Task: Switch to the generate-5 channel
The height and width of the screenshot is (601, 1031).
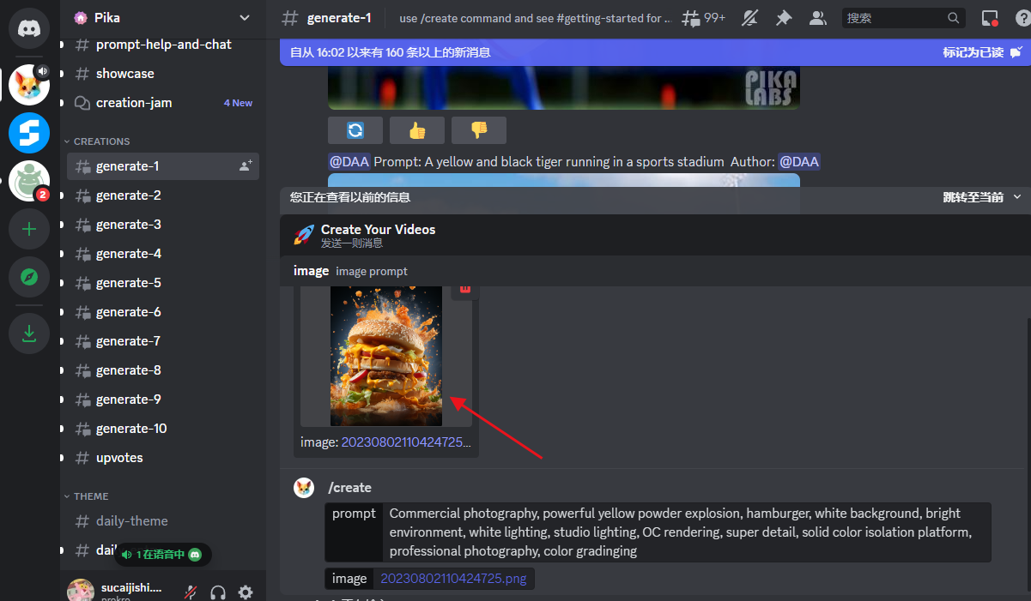Action: (x=128, y=283)
